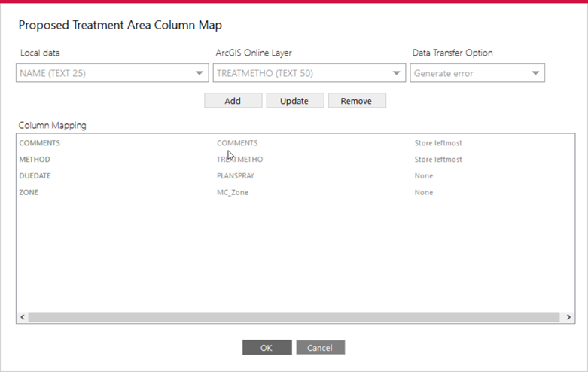Select the DUEDATE mapping row
The height and width of the screenshot is (372, 588).
295,176
